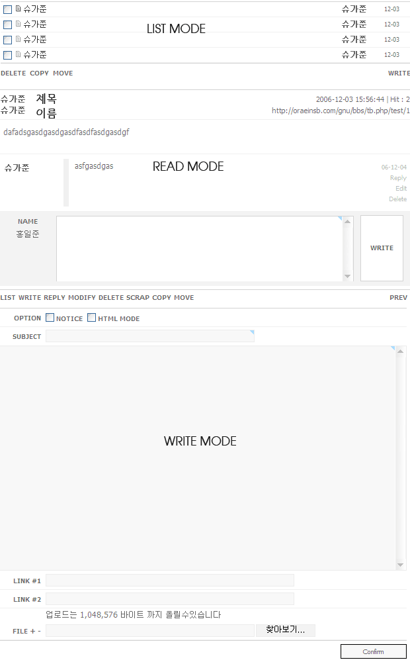Screen dimensions: 410x662
Task: Click COPY under the post list
Action: click(x=39, y=73)
